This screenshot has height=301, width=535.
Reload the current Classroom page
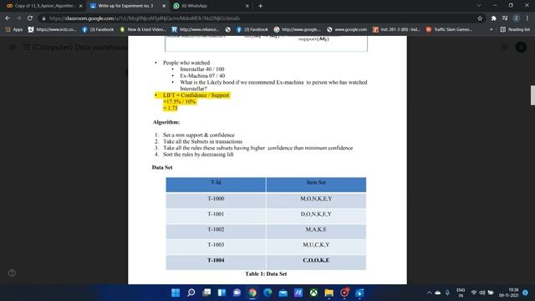[x=30, y=18]
